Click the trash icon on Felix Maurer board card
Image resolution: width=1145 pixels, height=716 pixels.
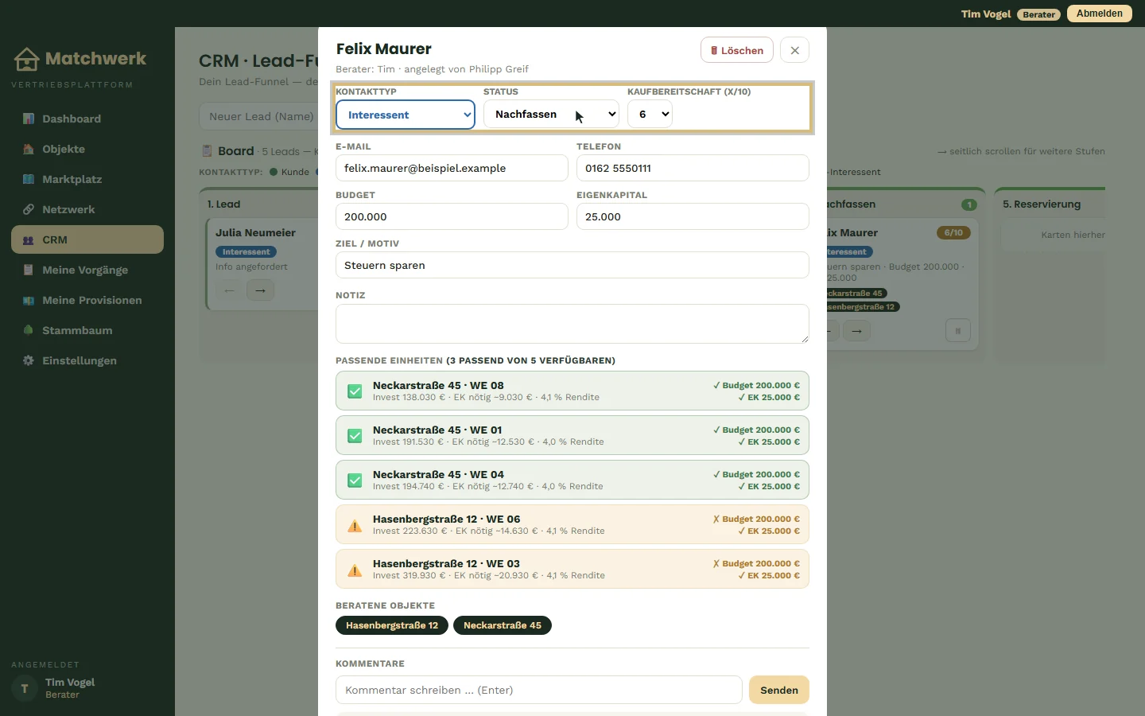click(958, 331)
